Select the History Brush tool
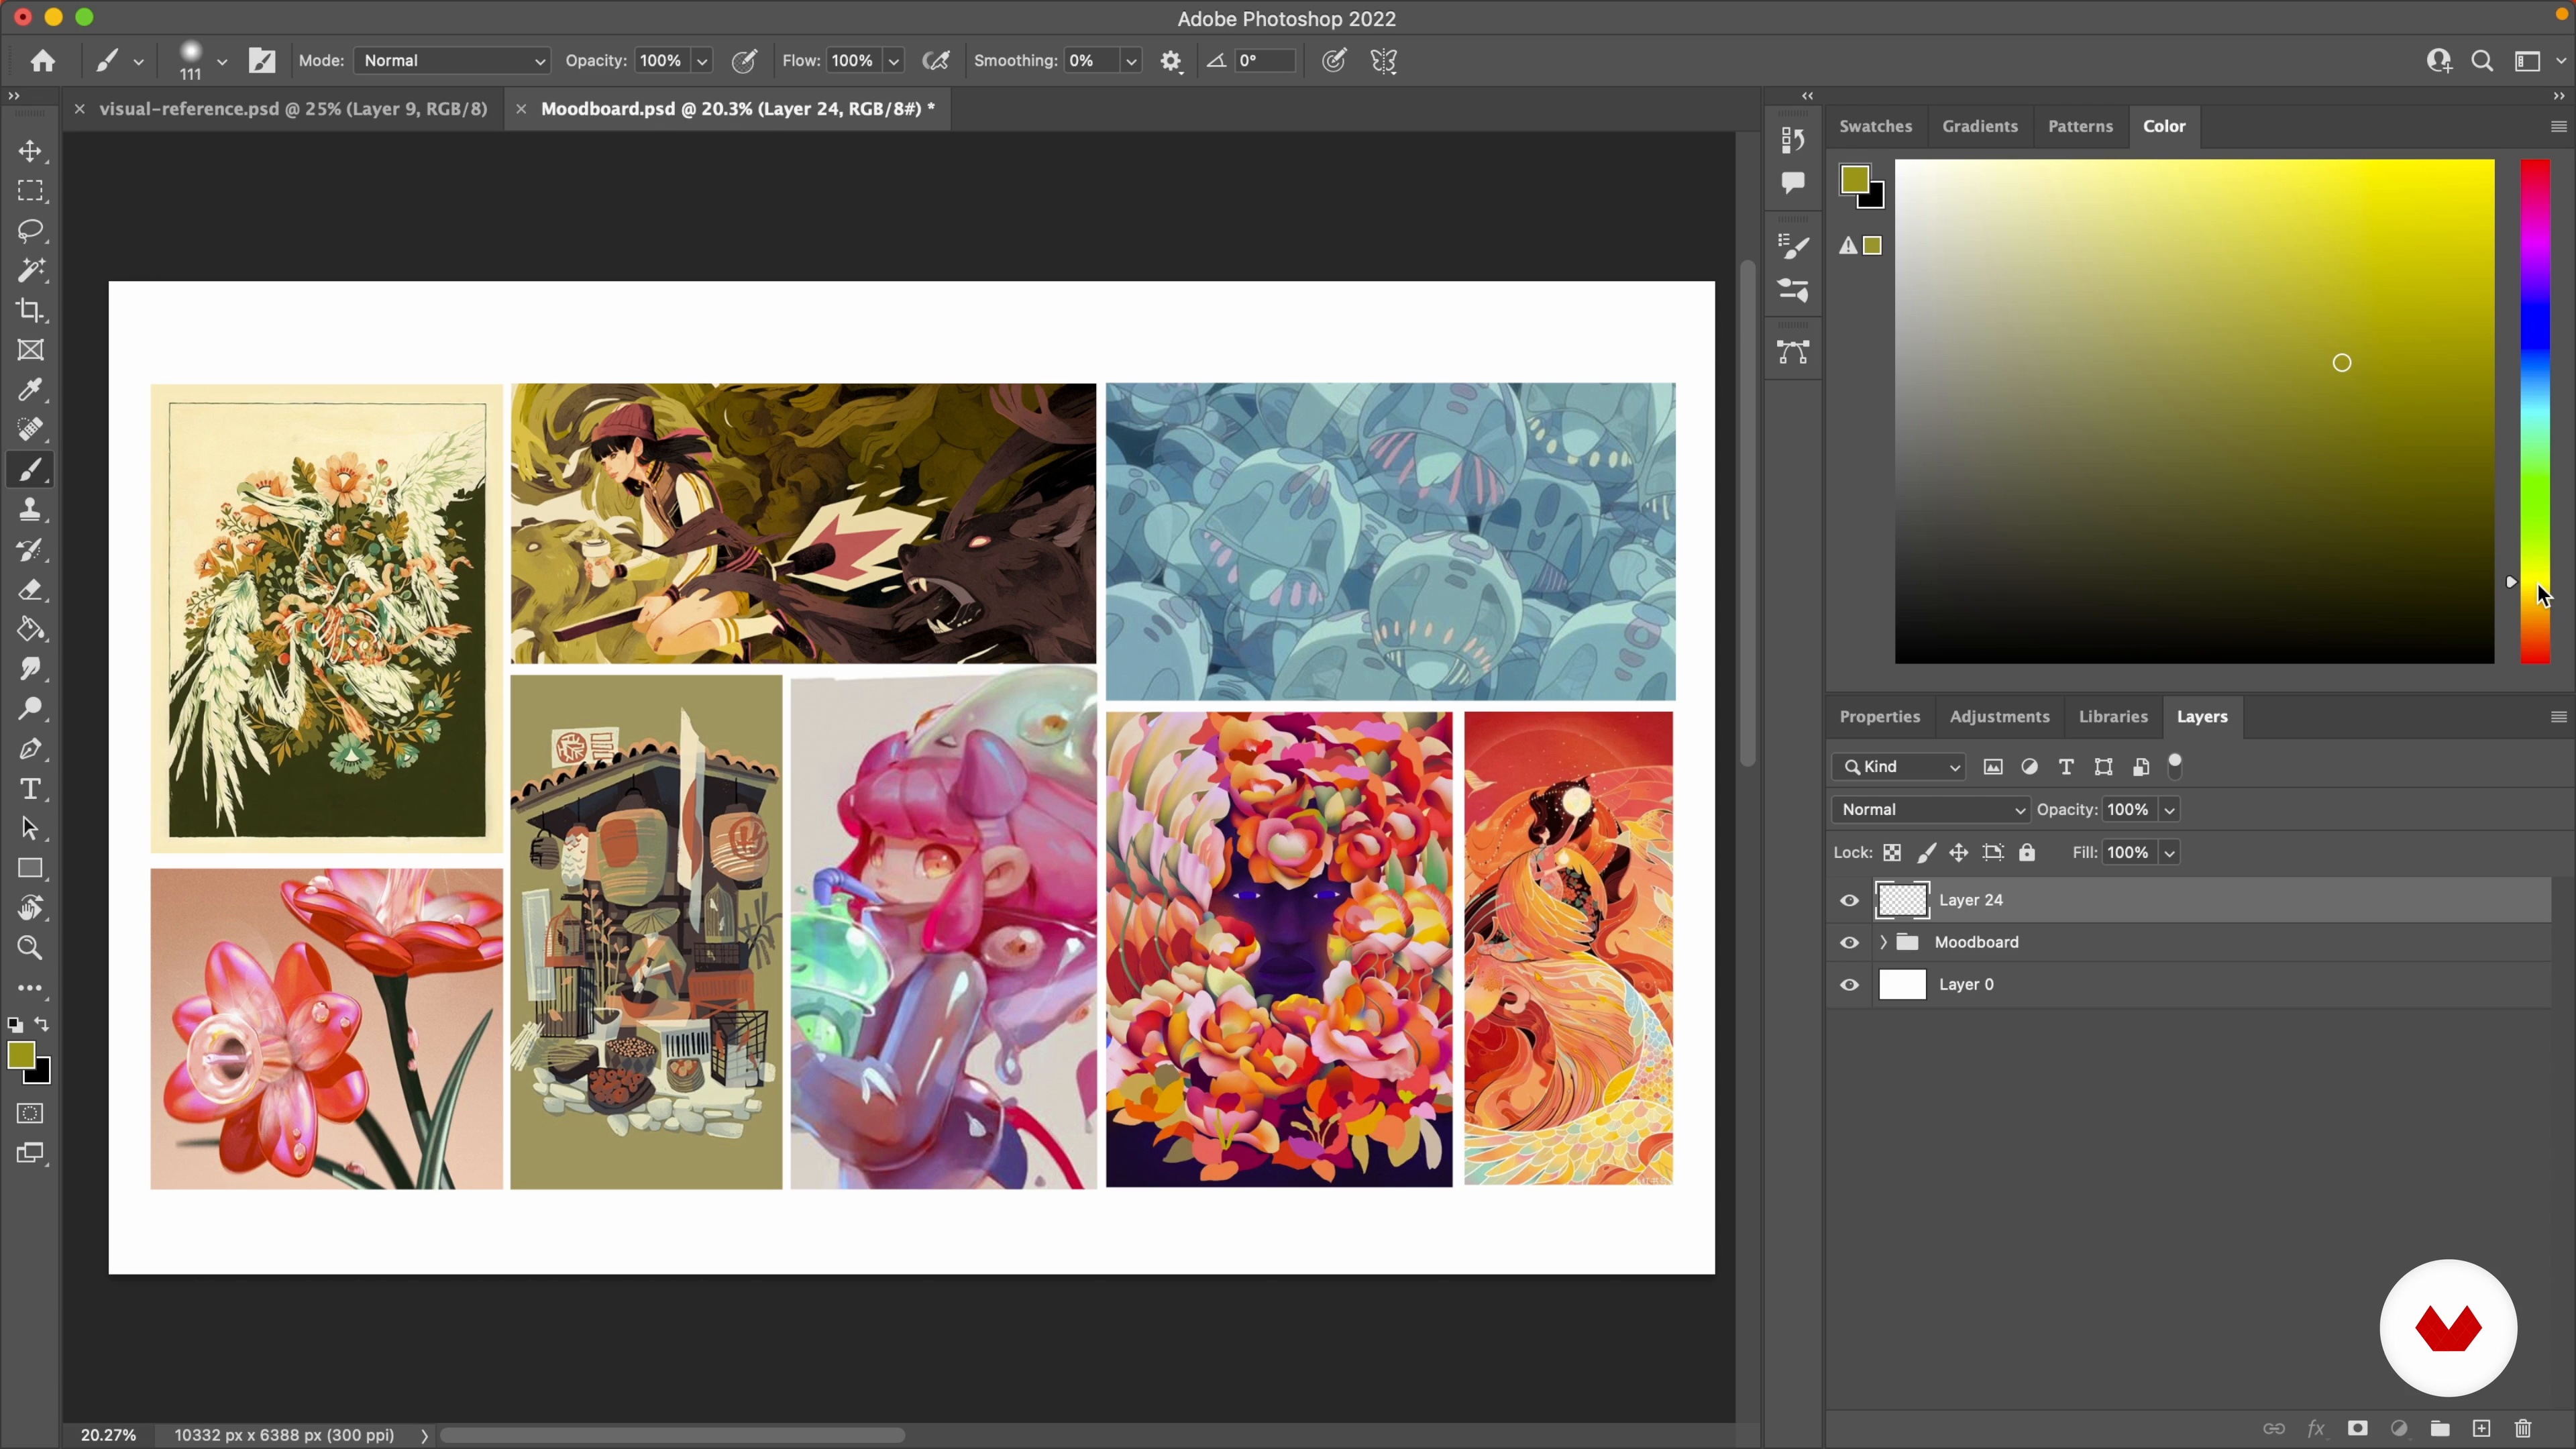2576x1449 pixels. click(x=31, y=550)
